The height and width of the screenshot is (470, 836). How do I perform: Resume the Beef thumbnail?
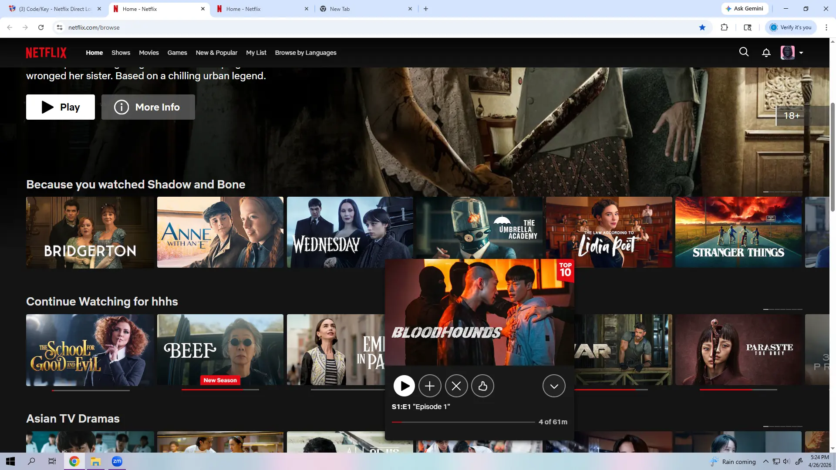click(220, 350)
